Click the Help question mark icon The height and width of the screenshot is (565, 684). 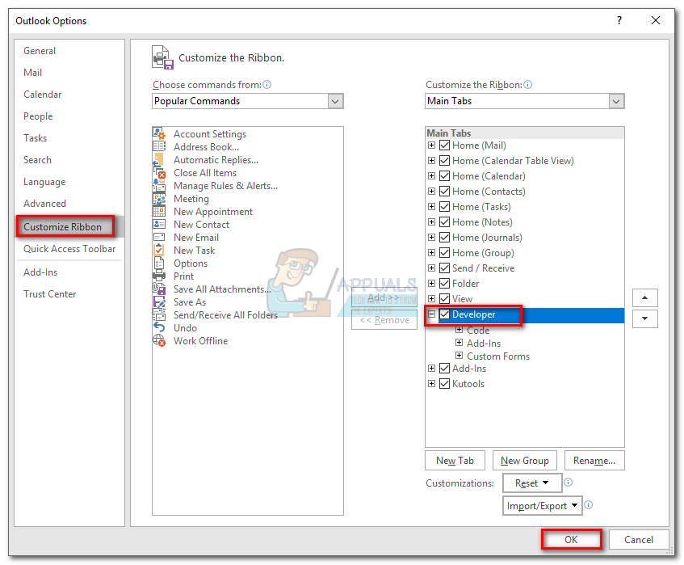[x=619, y=20]
